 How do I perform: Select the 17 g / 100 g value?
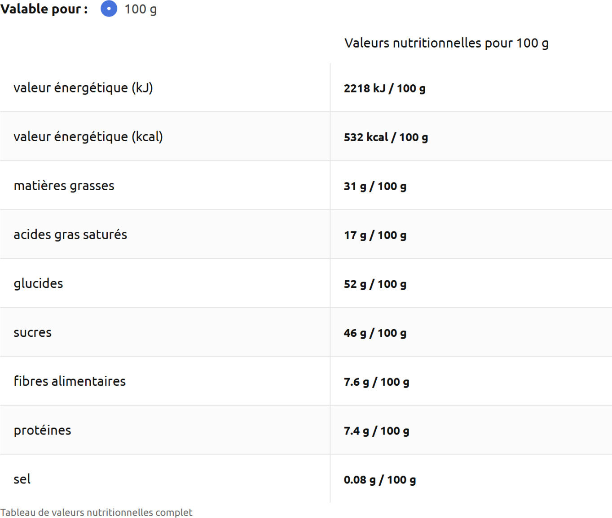[x=375, y=235]
